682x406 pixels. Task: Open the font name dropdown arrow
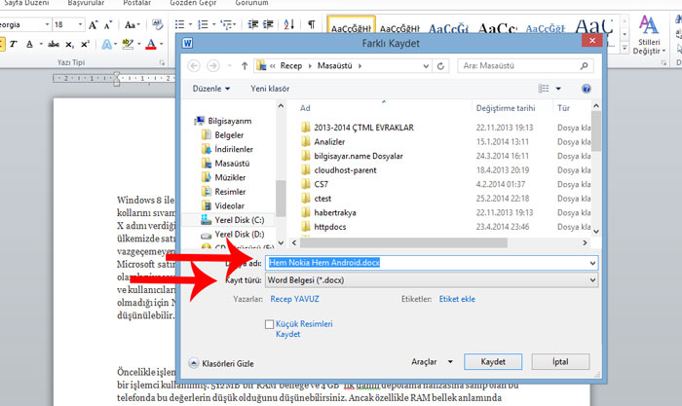click(x=47, y=24)
